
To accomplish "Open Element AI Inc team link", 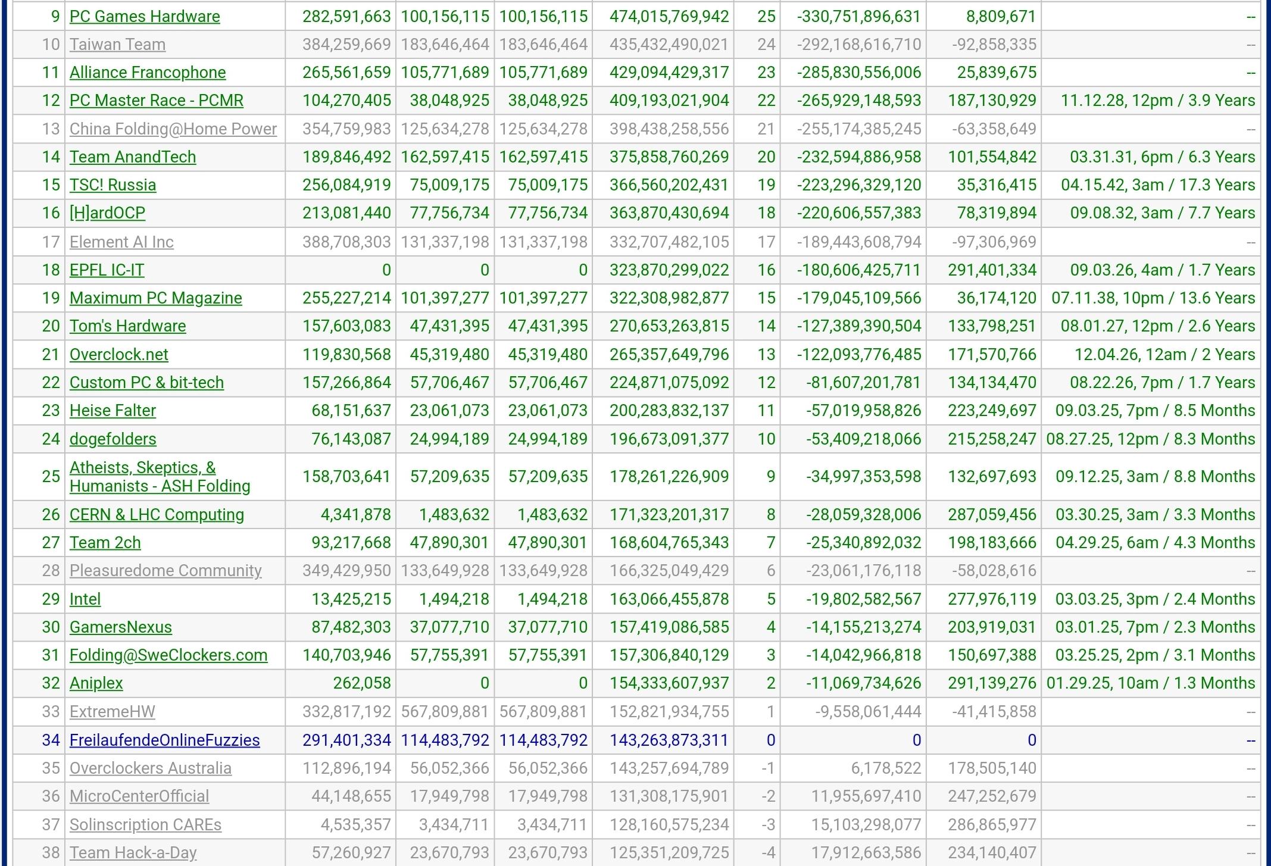I will pyautogui.click(x=121, y=242).
